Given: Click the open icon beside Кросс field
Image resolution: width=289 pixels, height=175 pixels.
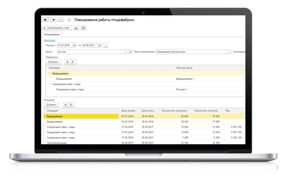Looking at the screenshot, I should point(131,52).
